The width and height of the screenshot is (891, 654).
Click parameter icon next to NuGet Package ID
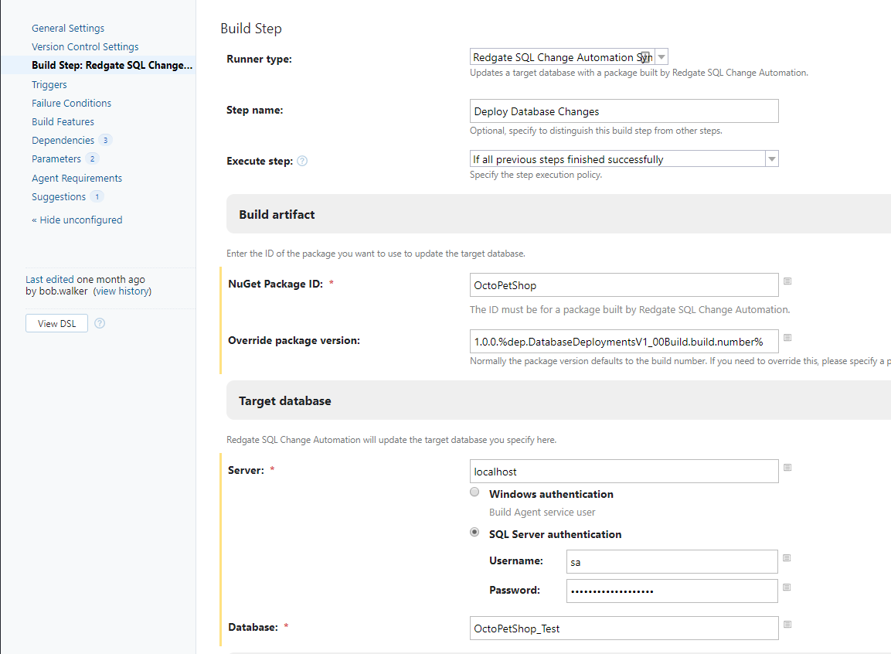(x=787, y=281)
